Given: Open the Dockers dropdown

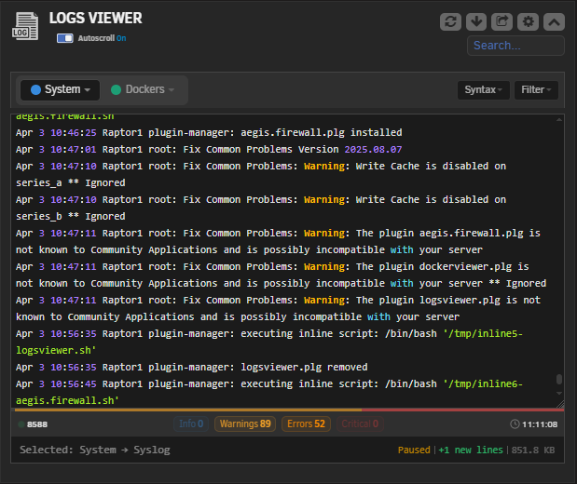Looking at the screenshot, I should coord(143,89).
